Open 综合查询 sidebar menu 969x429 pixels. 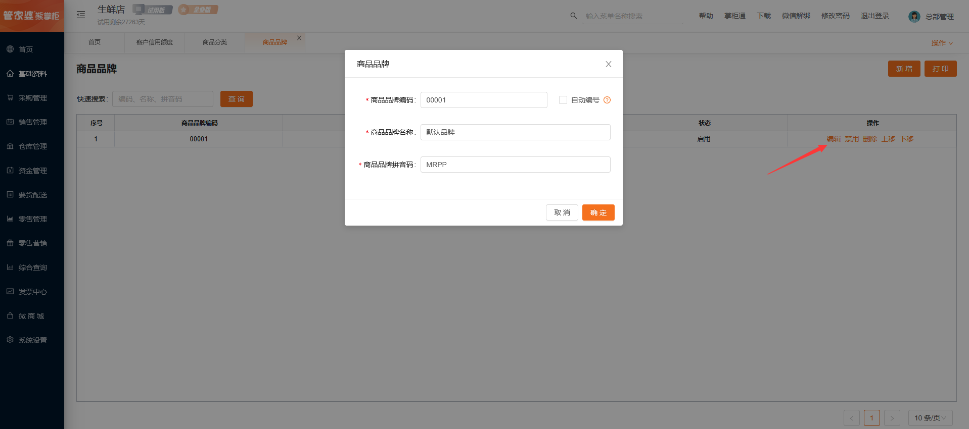(32, 267)
